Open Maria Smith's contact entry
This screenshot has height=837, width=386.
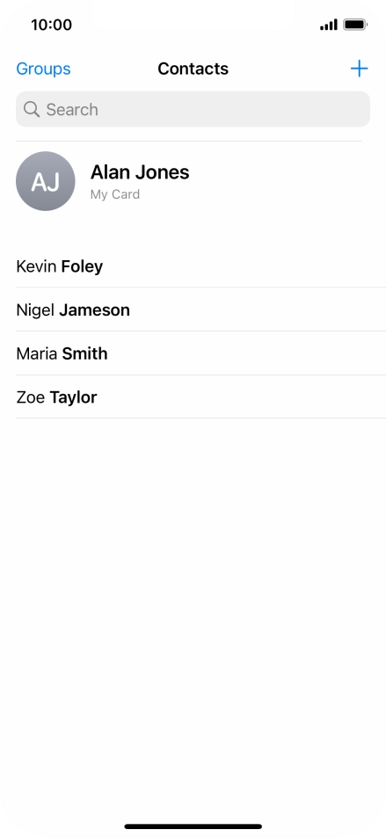pos(200,353)
